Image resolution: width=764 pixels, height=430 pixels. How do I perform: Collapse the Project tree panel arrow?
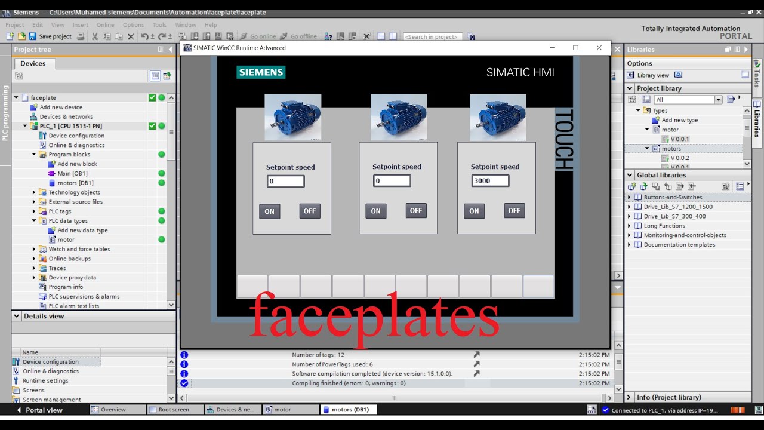pyautogui.click(x=170, y=50)
